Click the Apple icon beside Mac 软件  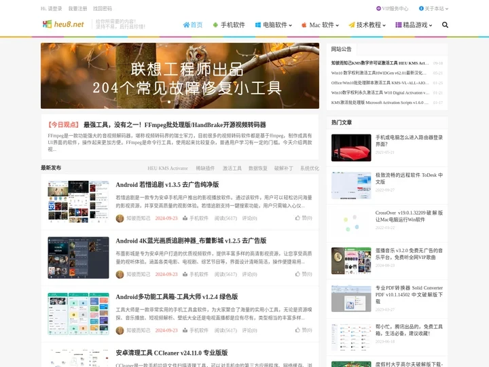pos(304,25)
